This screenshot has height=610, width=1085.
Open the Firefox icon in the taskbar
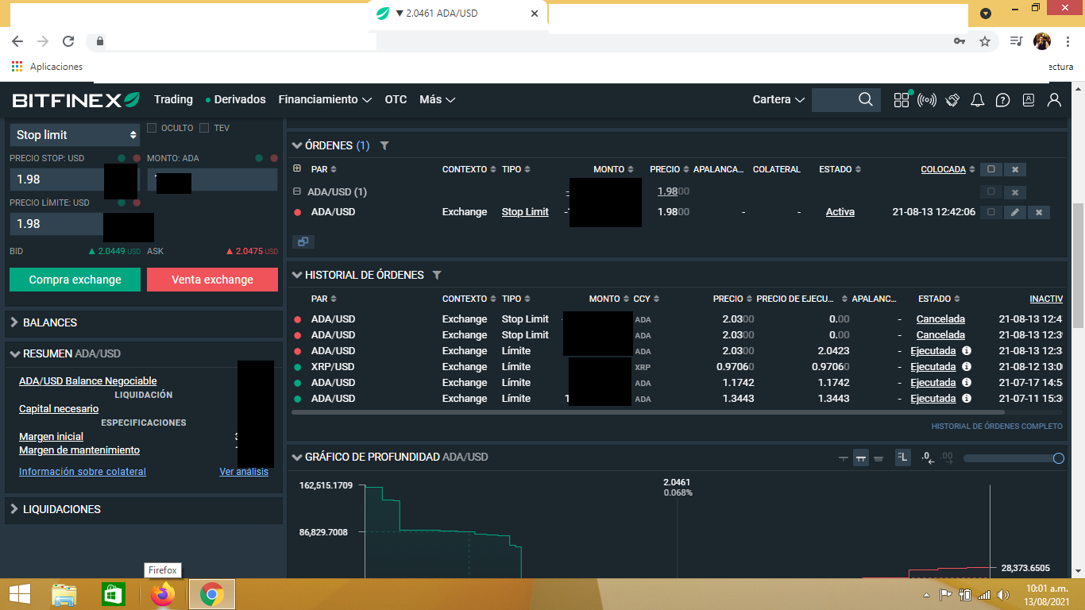click(163, 594)
